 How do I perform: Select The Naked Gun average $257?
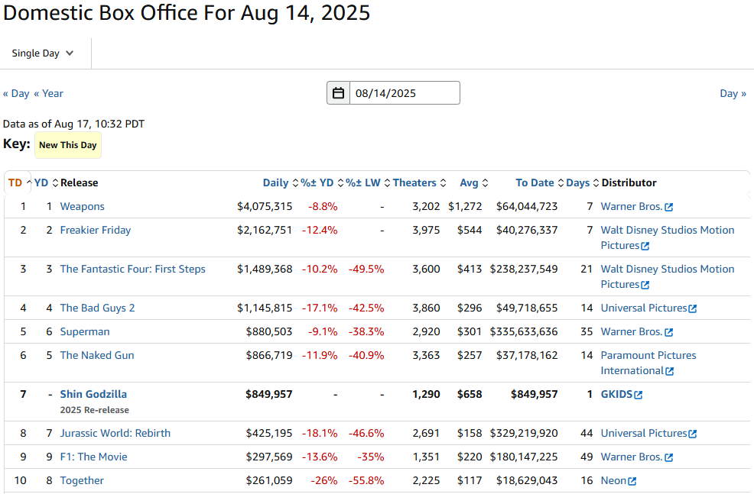click(x=470, y=355)
